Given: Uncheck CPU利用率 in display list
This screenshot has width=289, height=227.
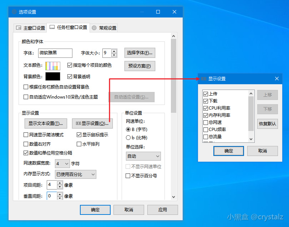Looking at the screenshot, I should 206,108.
